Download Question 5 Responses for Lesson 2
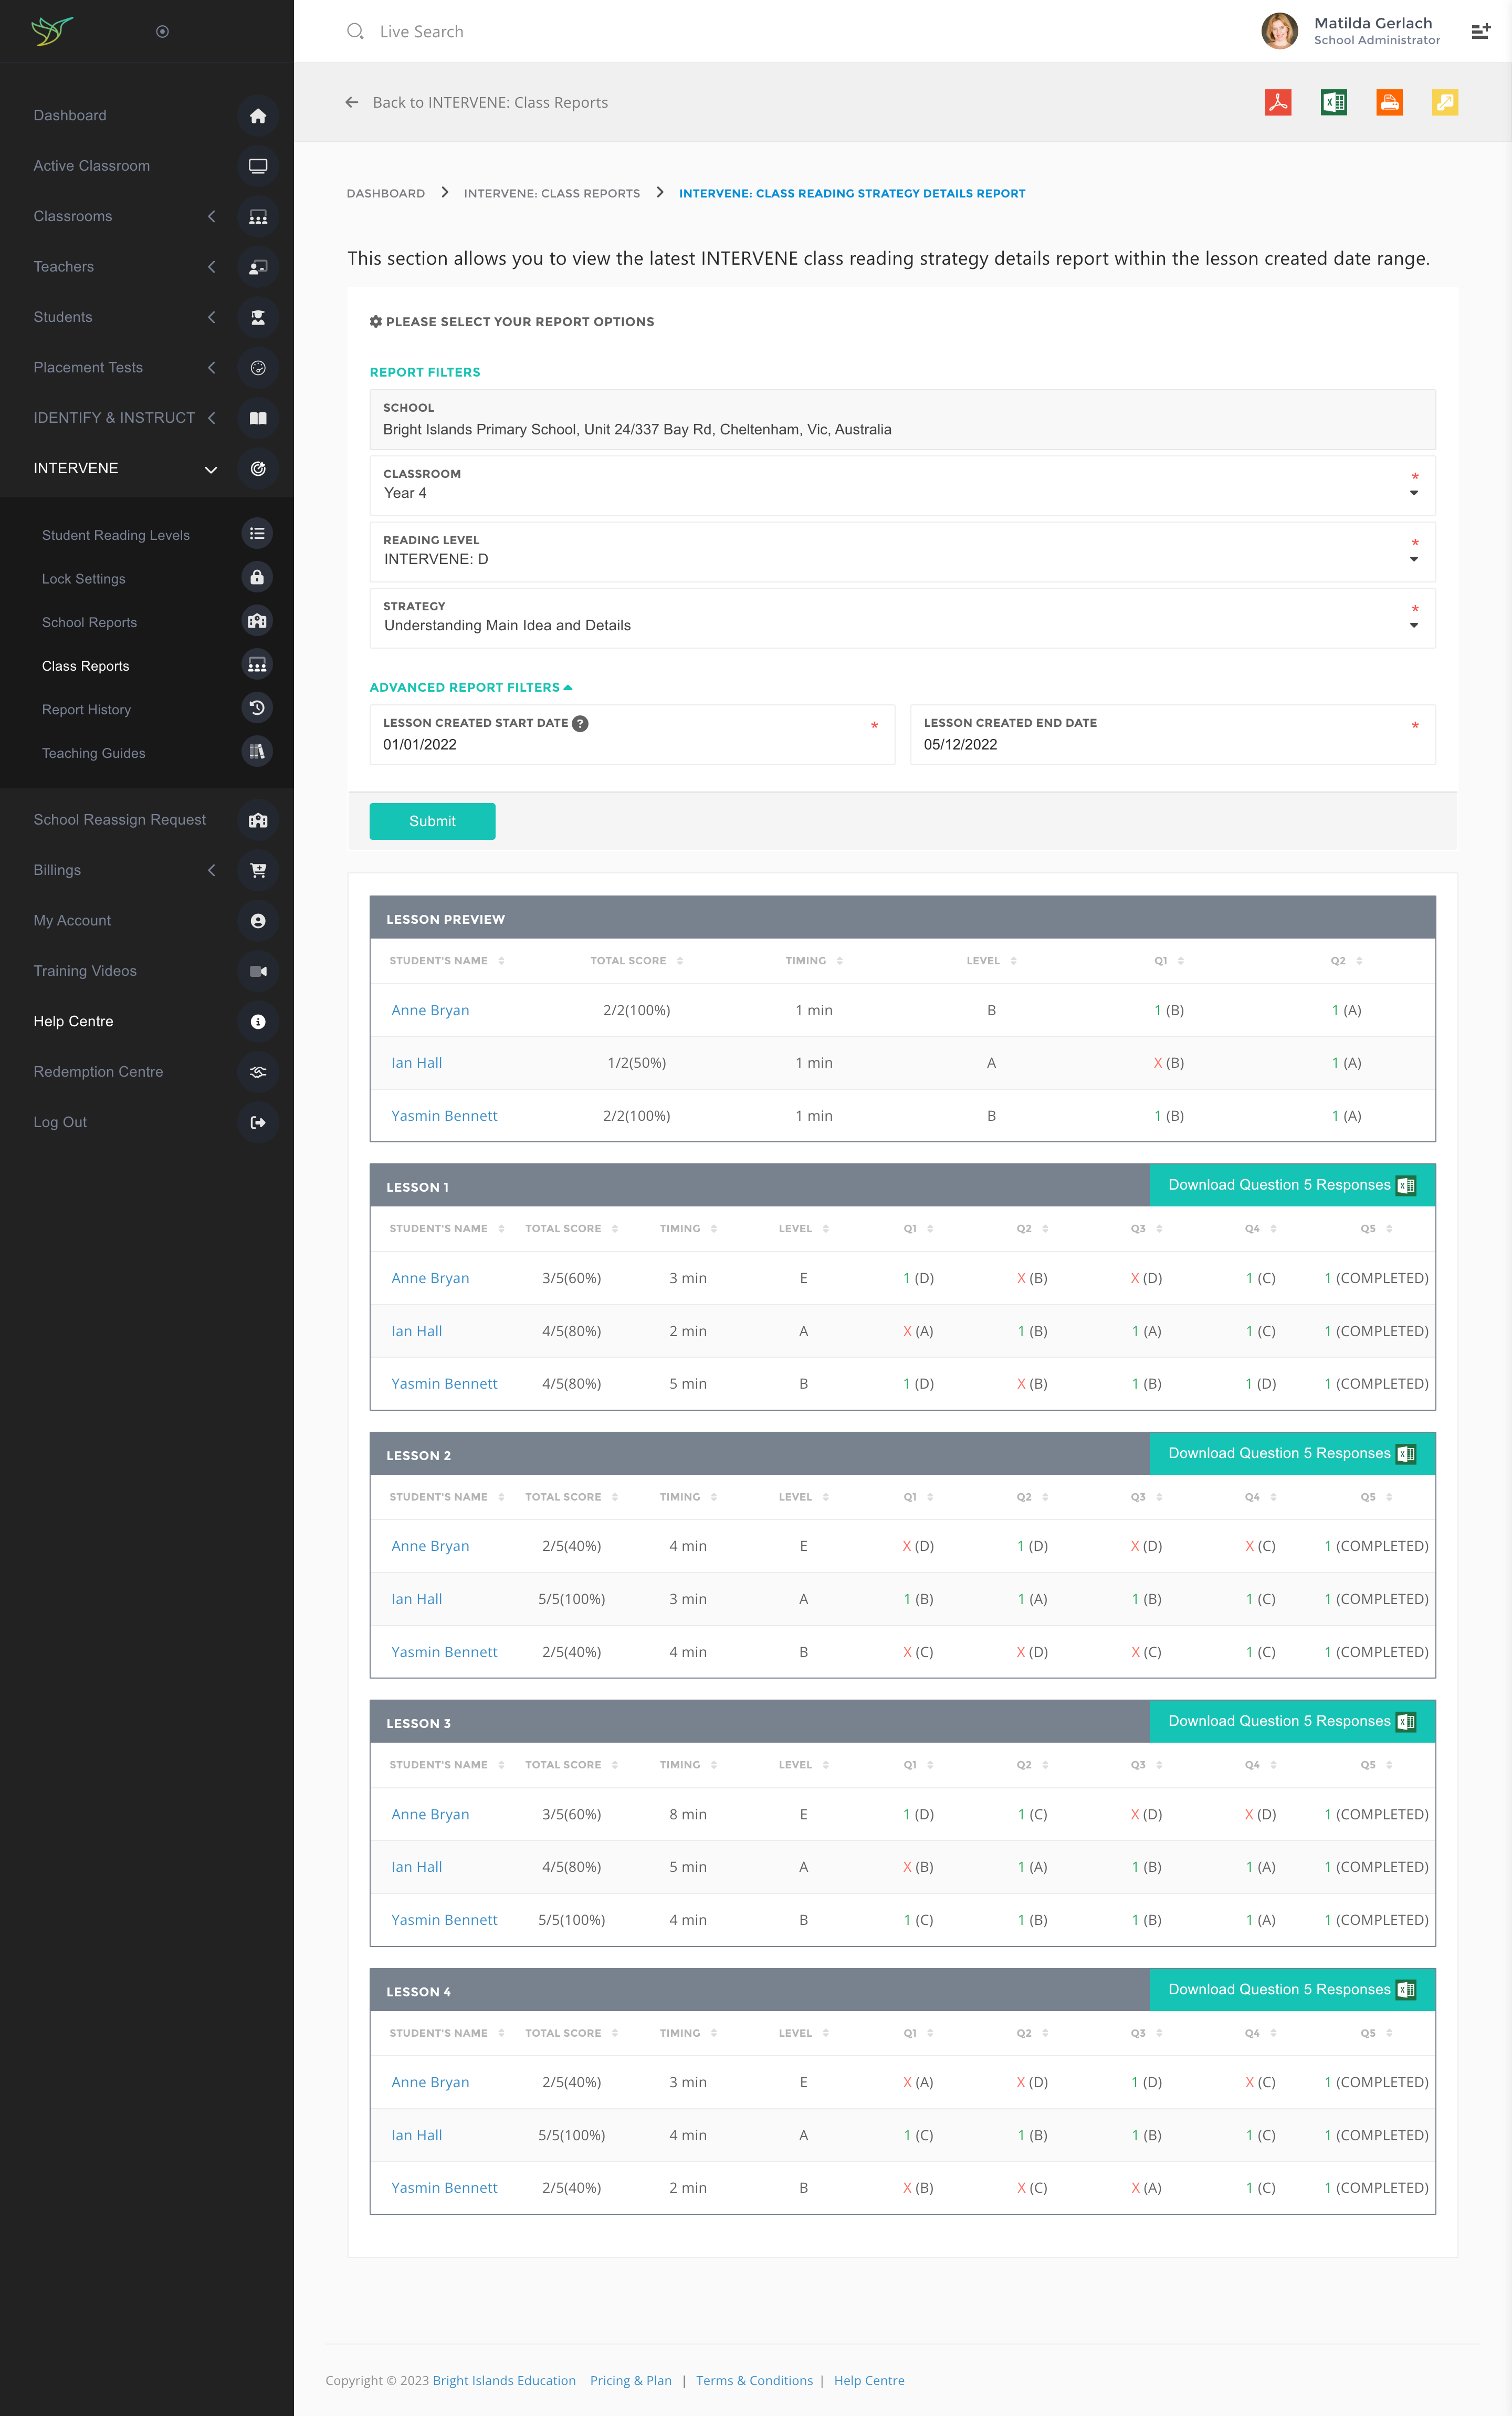Image resolution: width=1512 pixels, height=2416 pixels. [x=1291, y=1454]
